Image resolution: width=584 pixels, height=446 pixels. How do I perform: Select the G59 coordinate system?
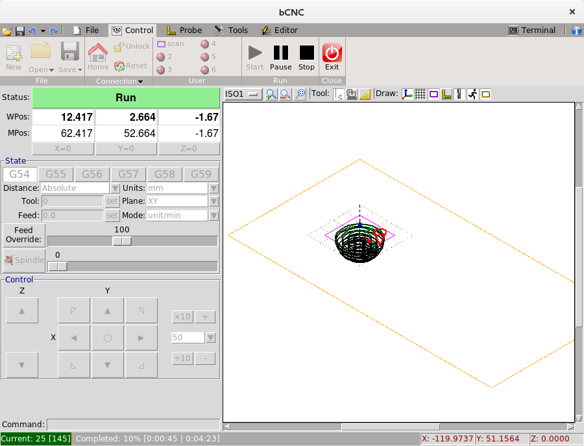201,174
